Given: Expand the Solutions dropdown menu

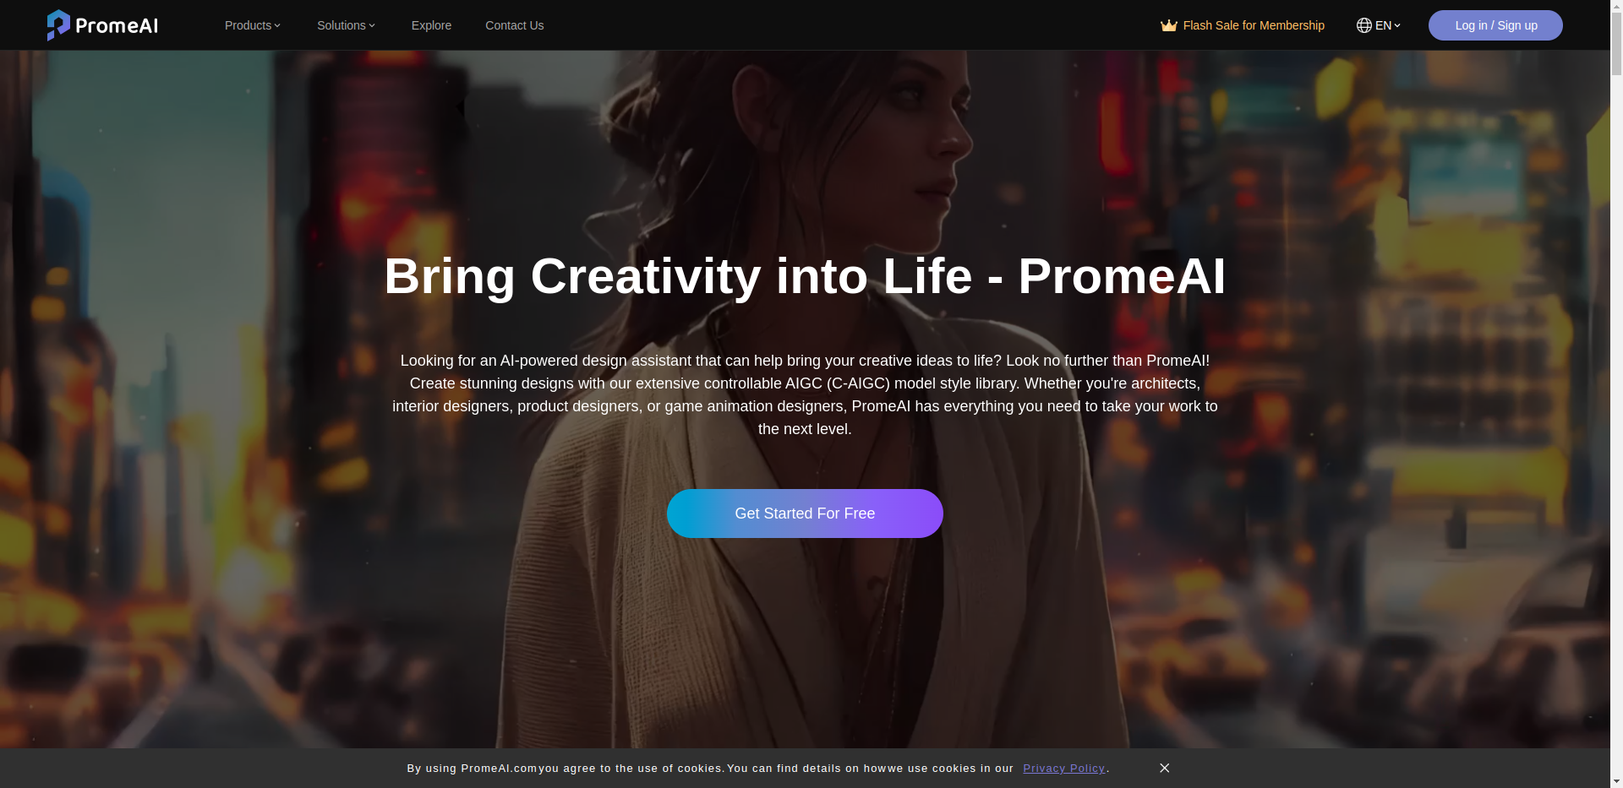Looking at the screenshot, I should [347, 25].
